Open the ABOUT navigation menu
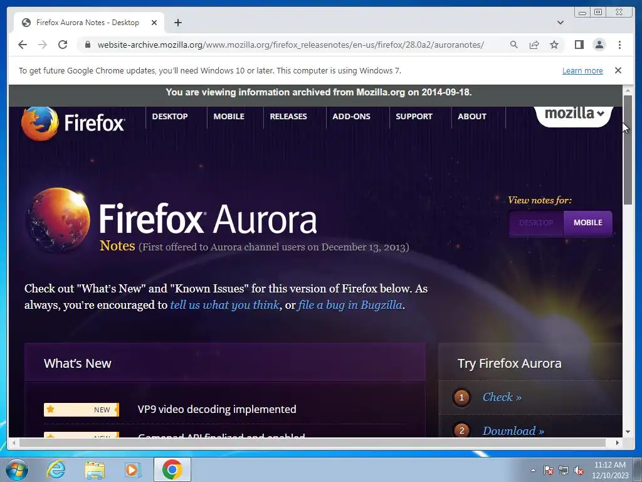642x482 pixels. point(472,116)
